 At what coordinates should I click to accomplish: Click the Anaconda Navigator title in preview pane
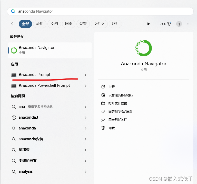pos(144,64)
